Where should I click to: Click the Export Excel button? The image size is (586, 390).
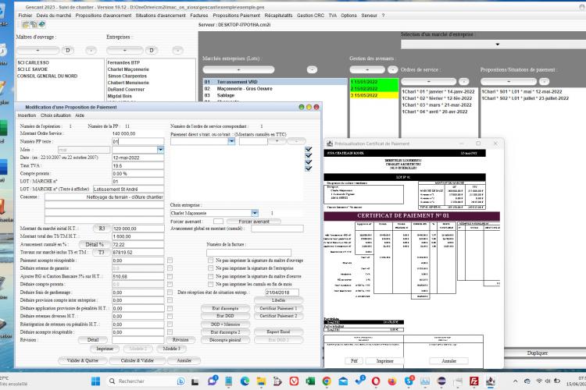coord(278,331)
